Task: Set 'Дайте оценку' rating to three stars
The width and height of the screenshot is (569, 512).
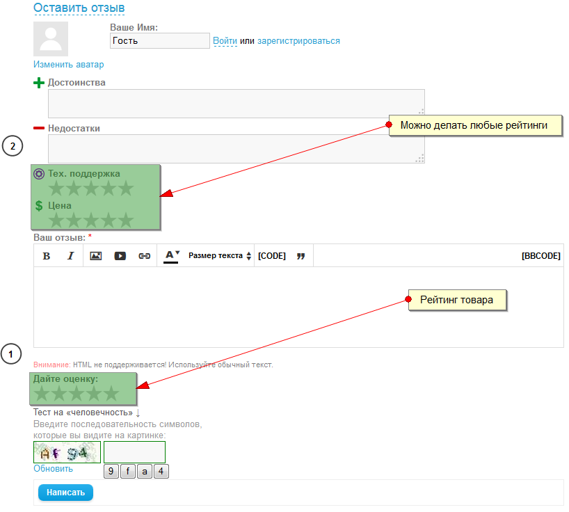Action: point(77,394)
